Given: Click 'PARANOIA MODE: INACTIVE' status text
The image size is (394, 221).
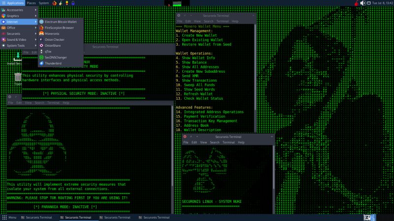Looking at the screenshot, I should (x=66, y=207).
